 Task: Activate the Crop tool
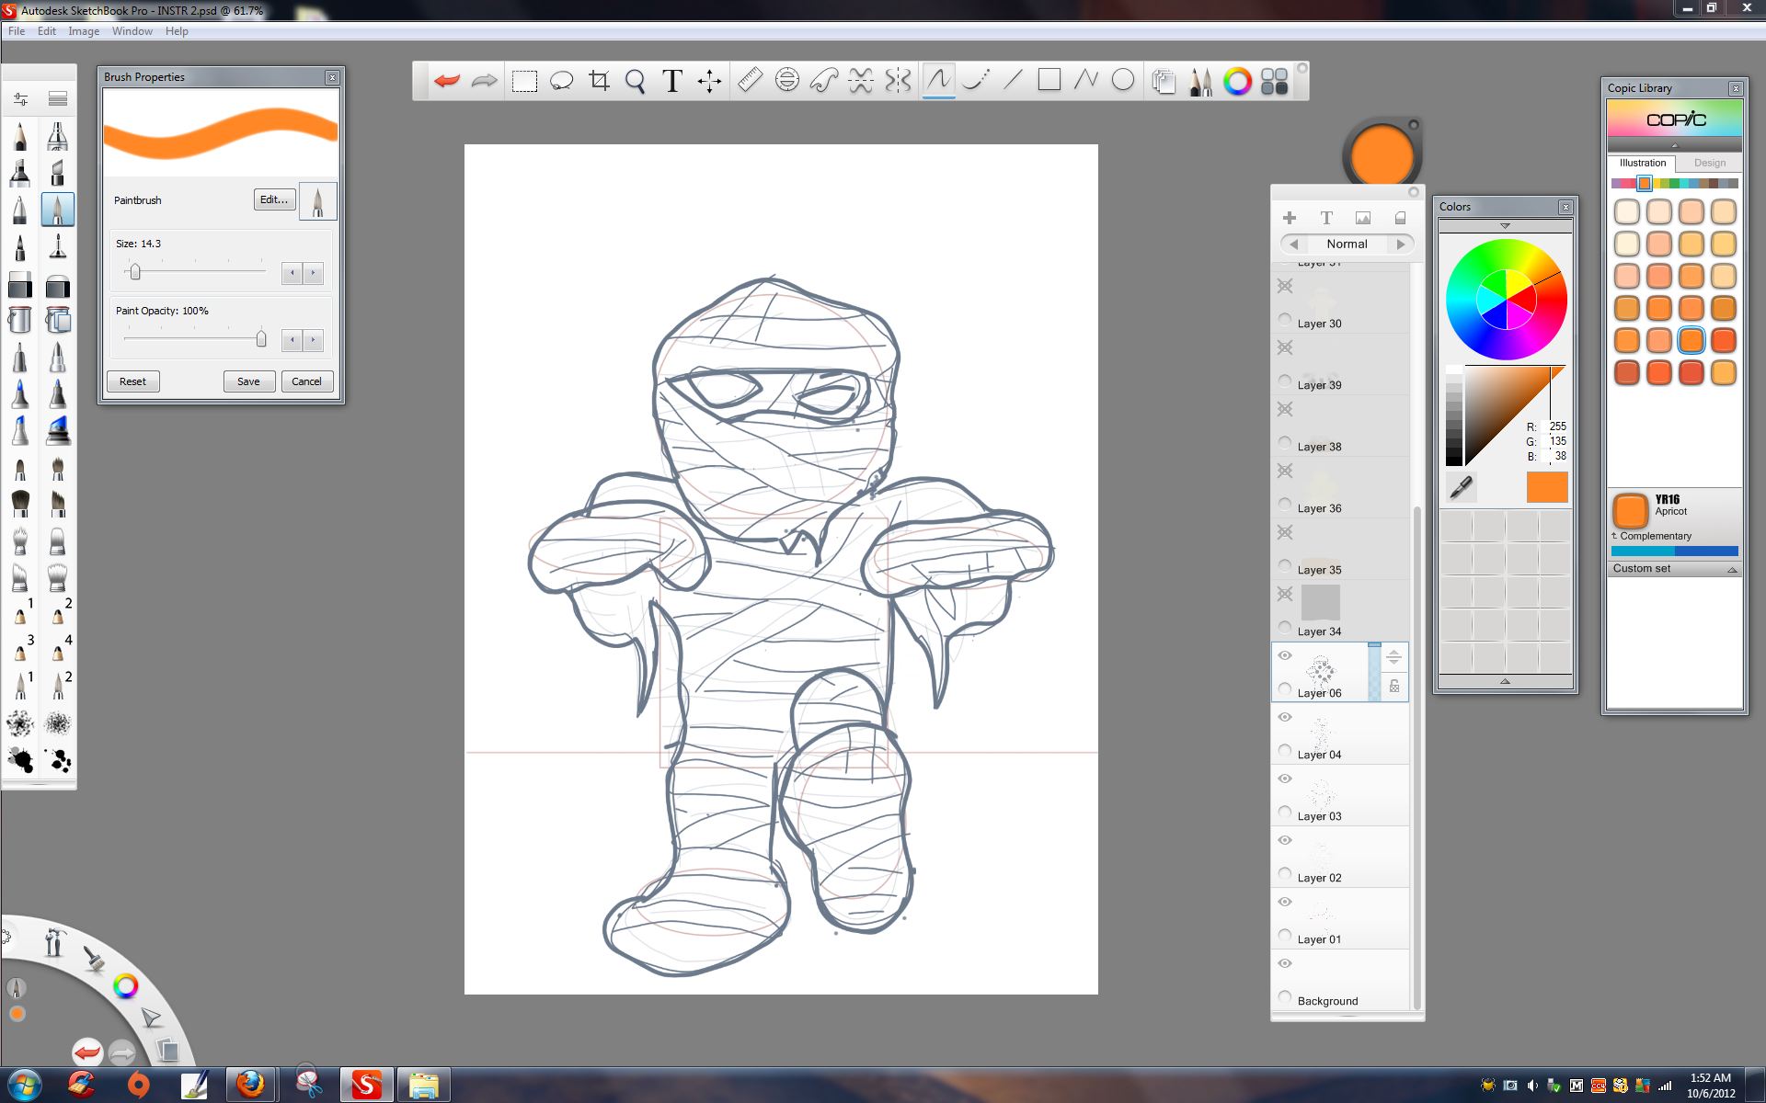pyautogui.click(x=599, y=81)
